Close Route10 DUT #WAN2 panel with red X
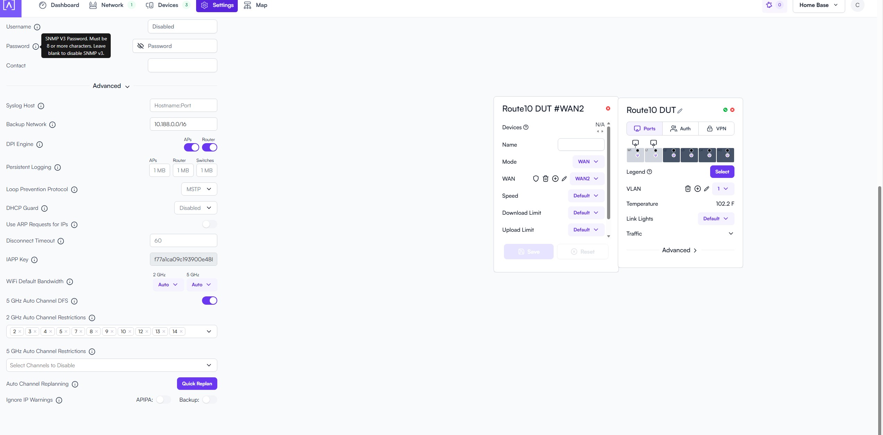This screenshot has height=435, width=883. (x=608, y=108)
